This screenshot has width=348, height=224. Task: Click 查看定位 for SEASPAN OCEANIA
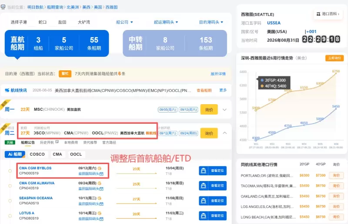213,201
